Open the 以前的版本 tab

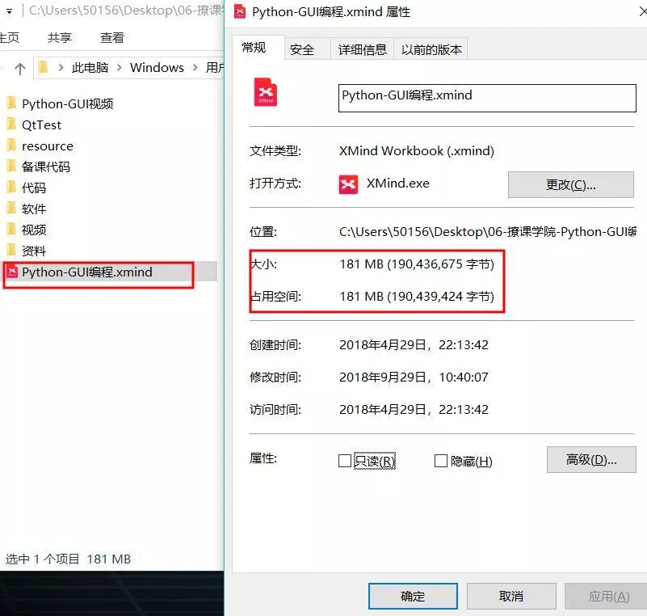click(431, 49)
